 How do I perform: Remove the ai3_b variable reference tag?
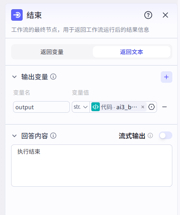(x=143, y=107)
